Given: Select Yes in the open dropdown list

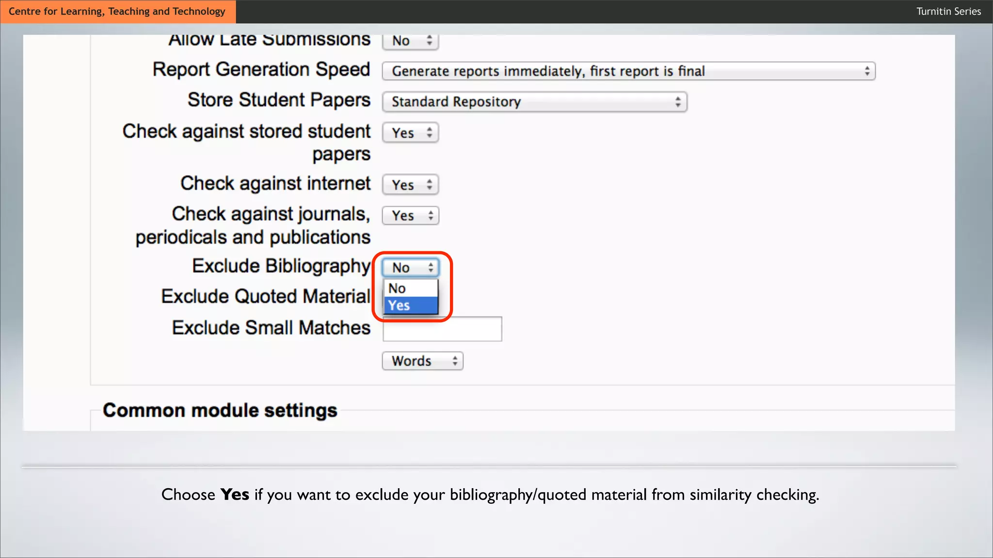Looking at the screenshot, I should coord(410,306).
